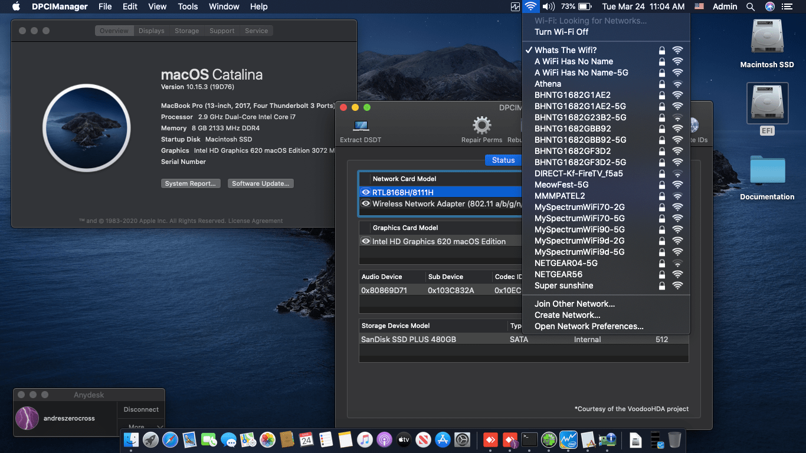Open the Admin user menu
This screenshot has height=453, width=806.
[725, 6]
